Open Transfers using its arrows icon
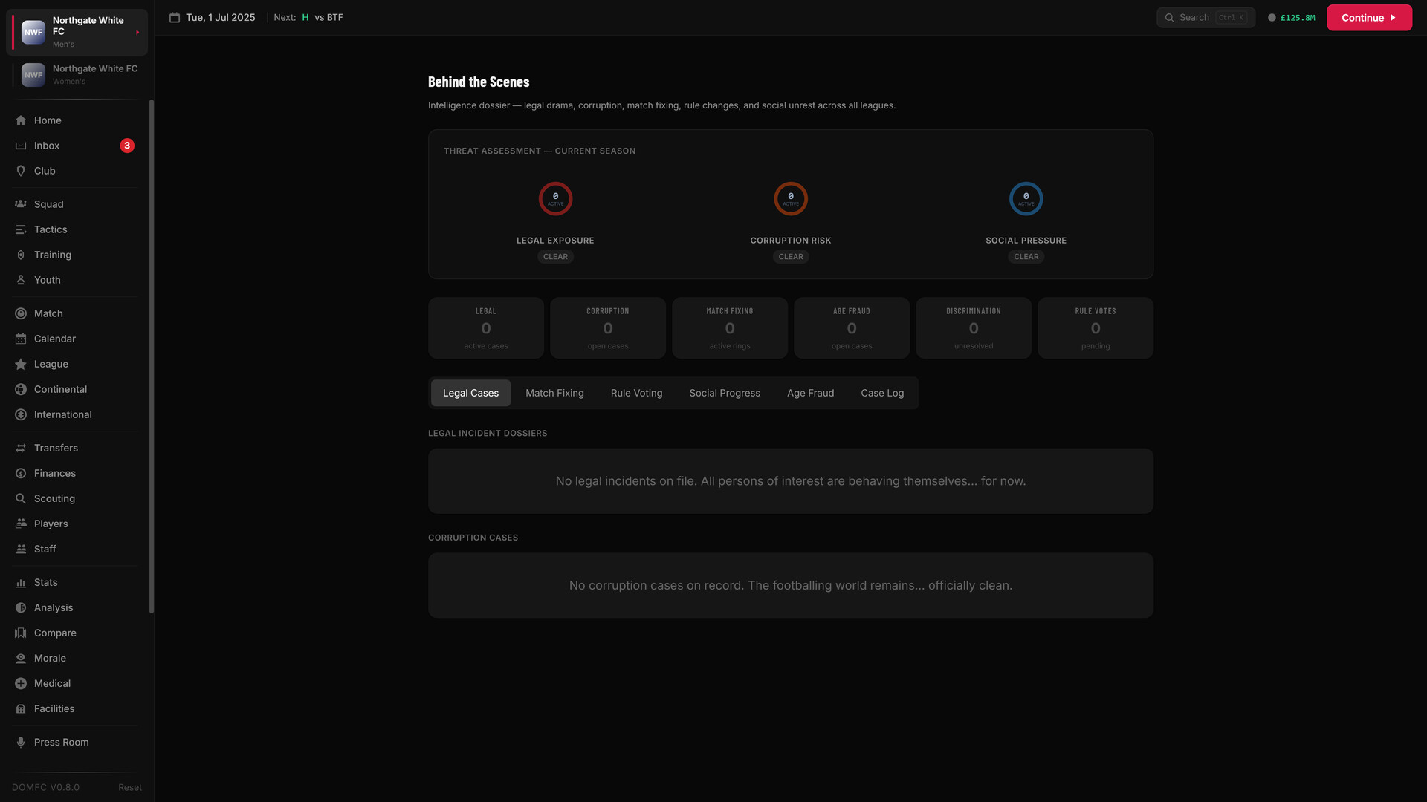Viewport: 1427px width, 802px height. pos(21,448)
